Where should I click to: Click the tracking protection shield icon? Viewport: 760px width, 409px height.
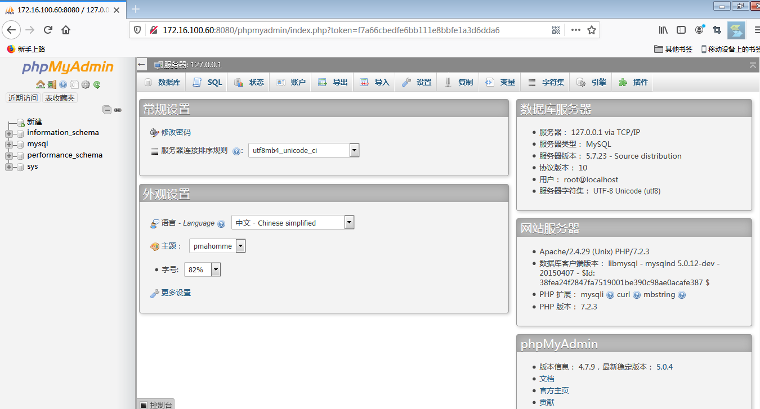point(138,30)
